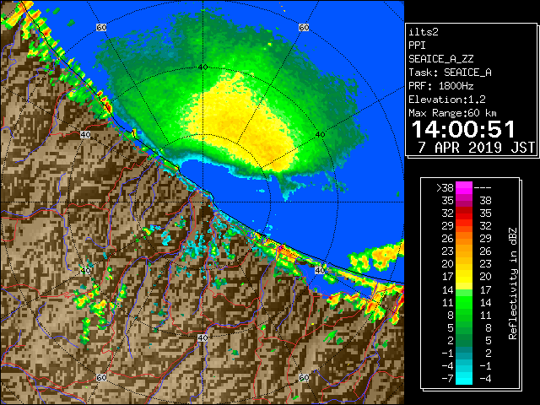Click the 60 range label at the bottom-left ring
The image size is (540, 405).
101,377
